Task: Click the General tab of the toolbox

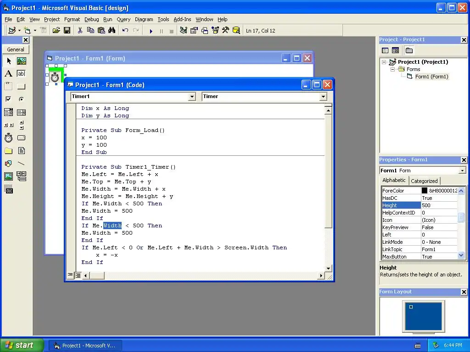Action: 16,49
